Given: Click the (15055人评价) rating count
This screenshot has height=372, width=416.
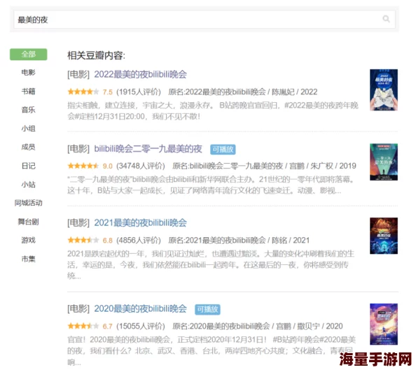Looking at the screenshot, I should click(141, 326).
